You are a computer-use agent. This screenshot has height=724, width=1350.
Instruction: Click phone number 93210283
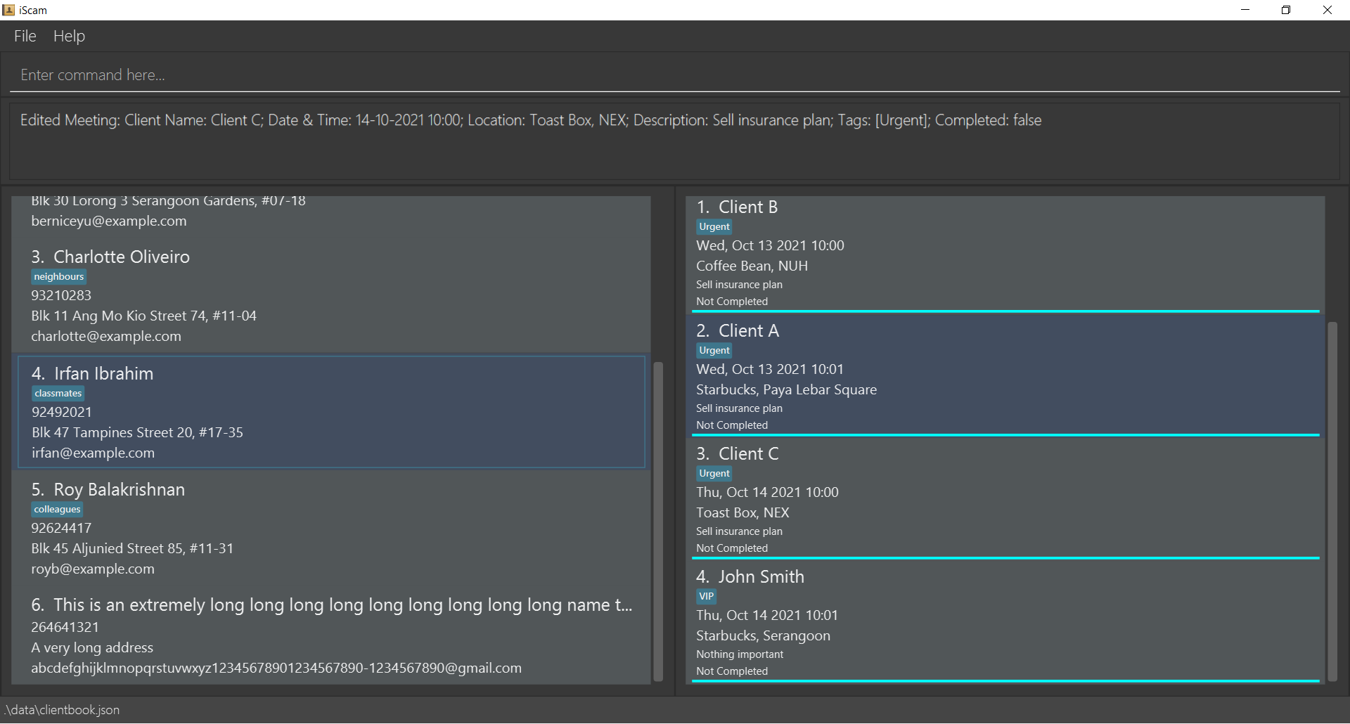click(x=61, y=295)
